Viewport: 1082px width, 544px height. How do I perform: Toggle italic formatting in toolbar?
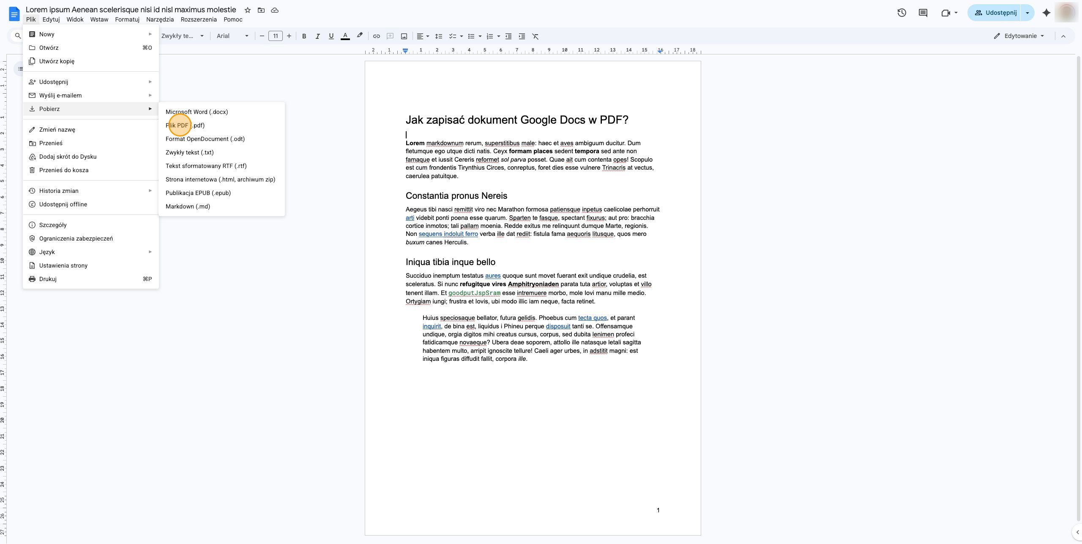click(317, 36)
